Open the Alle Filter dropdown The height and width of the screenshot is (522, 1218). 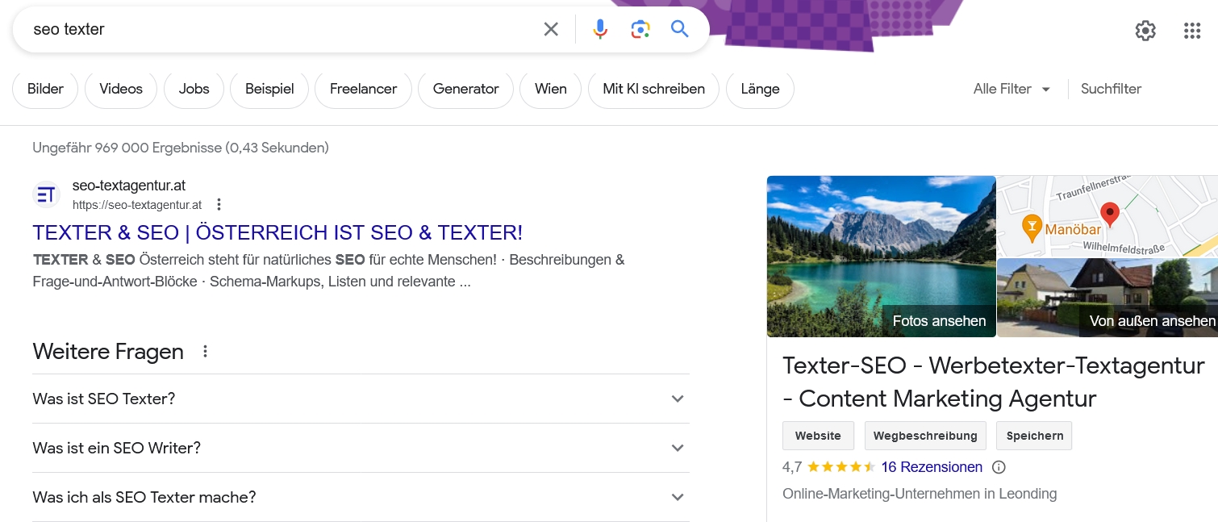(x=1012, y=89)
